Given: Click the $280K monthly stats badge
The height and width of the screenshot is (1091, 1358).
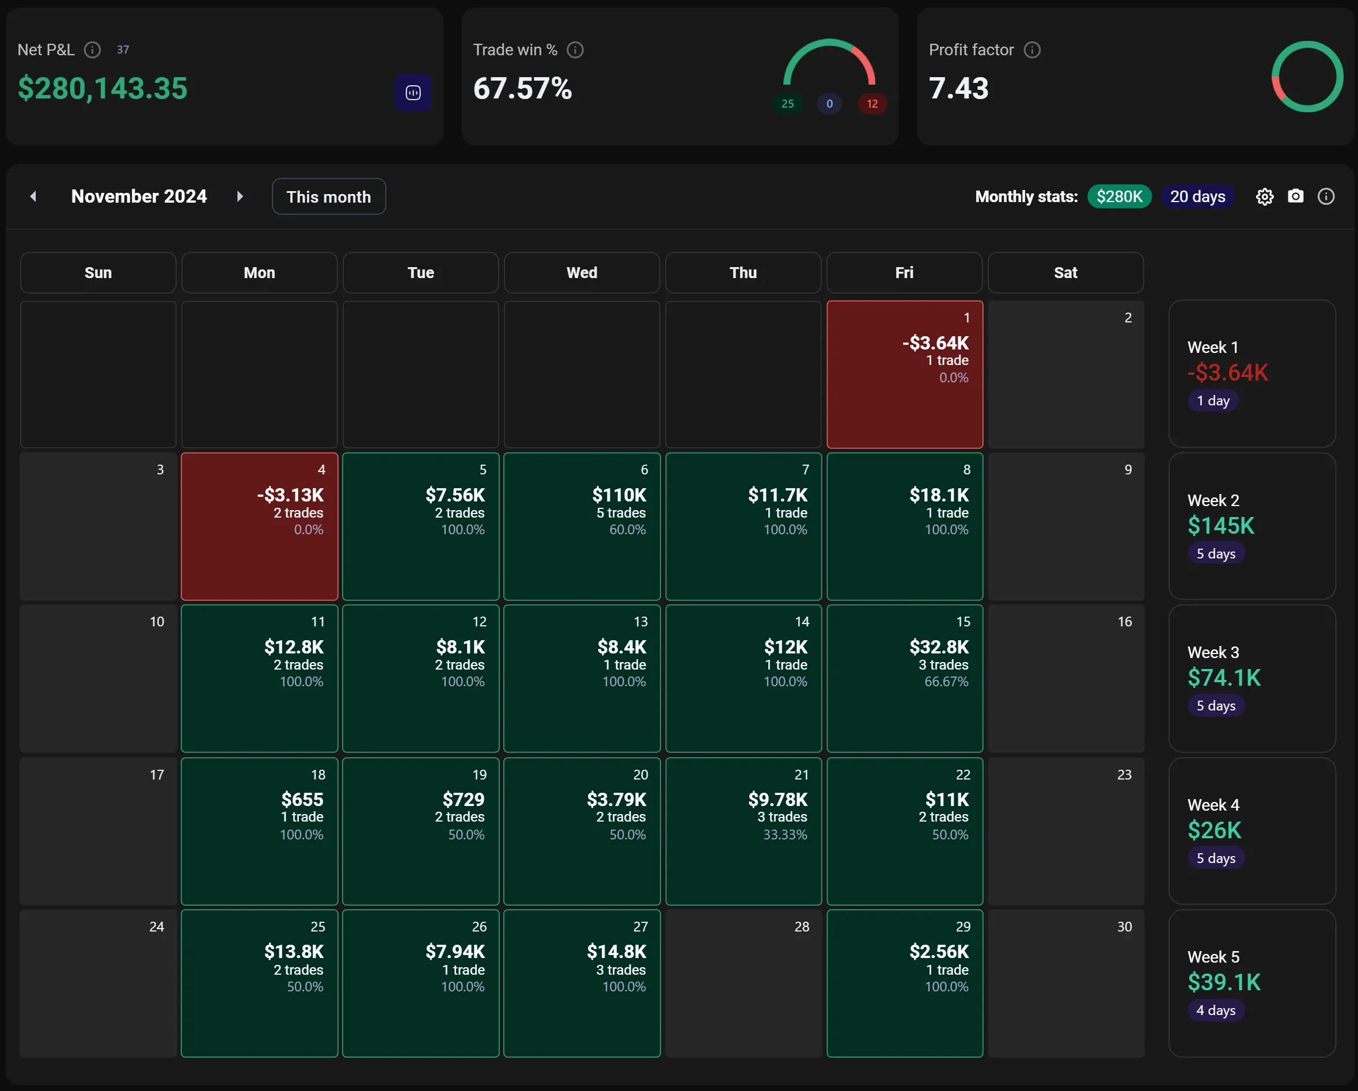Looking at the screenshot, I should click(1119, 196).
